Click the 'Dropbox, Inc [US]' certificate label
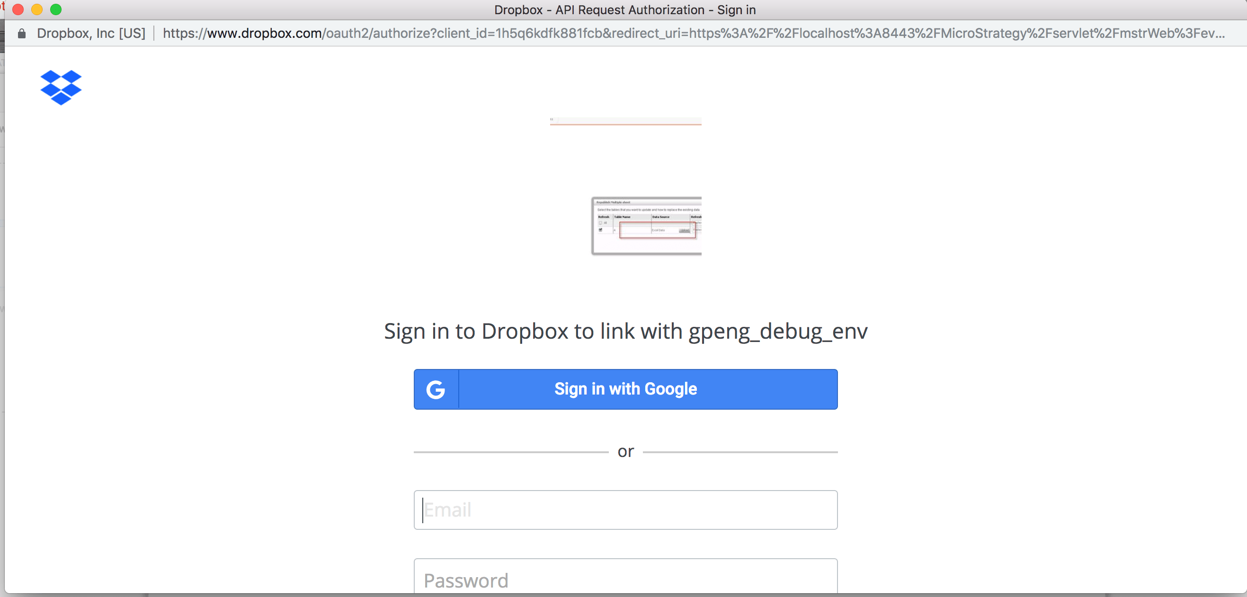The height and width of the screenshot is (597, 1247). [x=91, y=34]
